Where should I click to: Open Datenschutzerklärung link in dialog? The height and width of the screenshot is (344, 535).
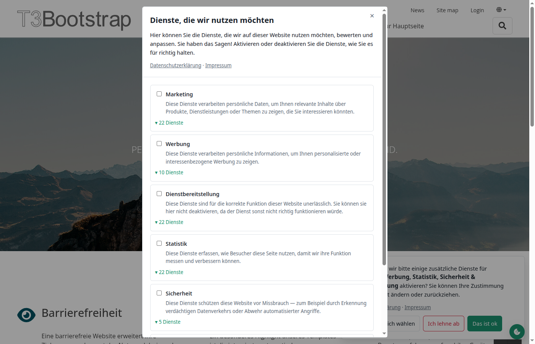point(175,65)
